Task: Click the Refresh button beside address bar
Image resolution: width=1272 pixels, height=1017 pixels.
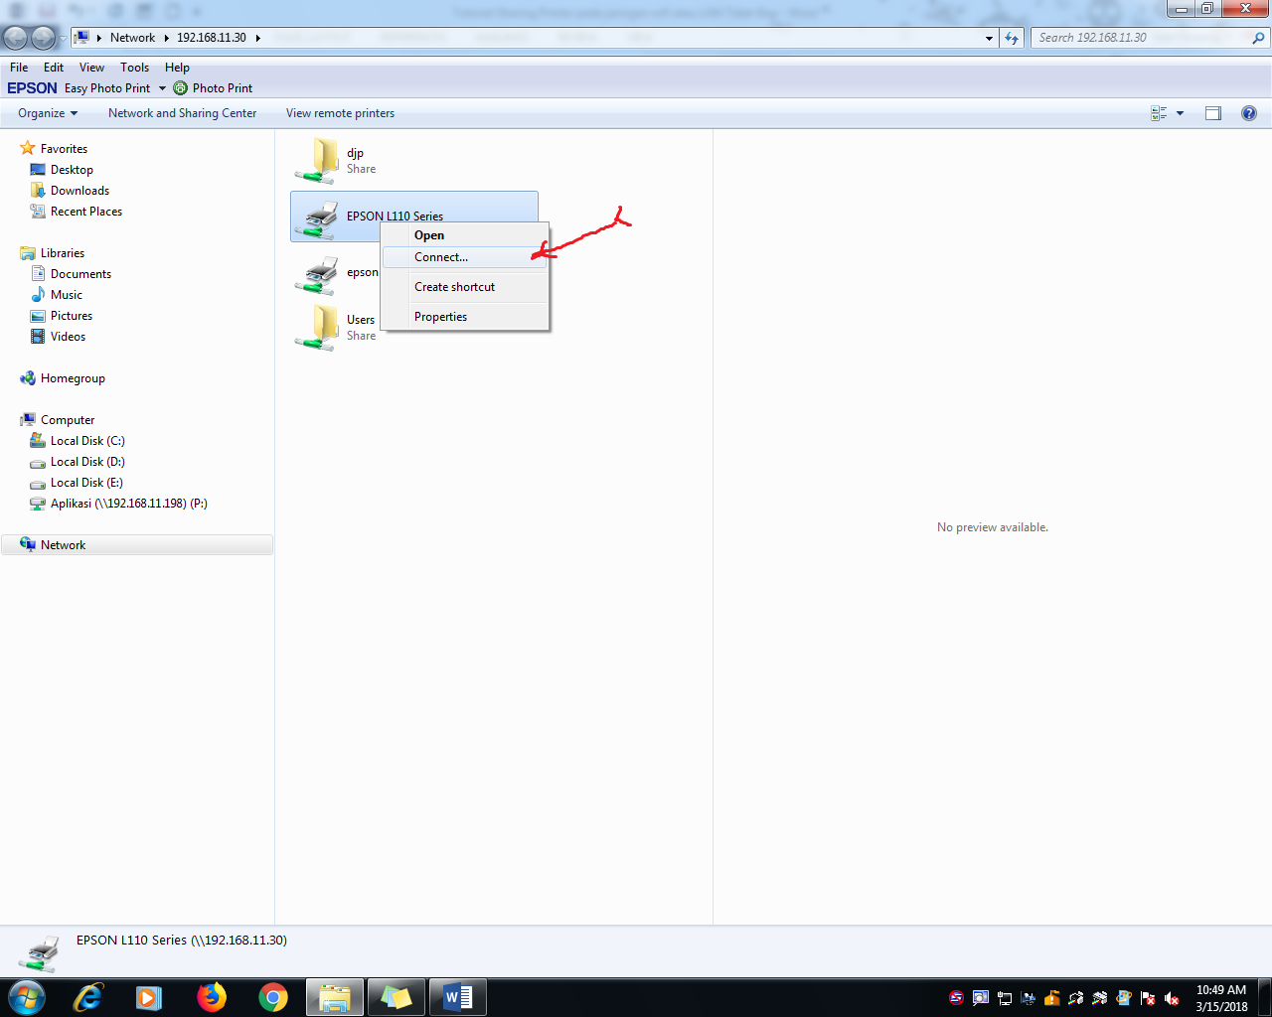Action: [1012, 38]
